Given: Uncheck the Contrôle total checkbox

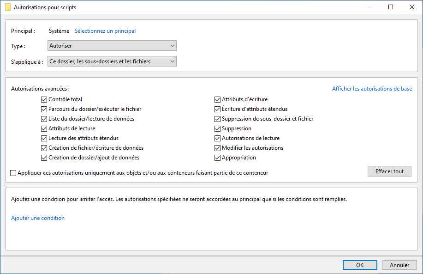Looking at the screenshot, I should point(44,99).
